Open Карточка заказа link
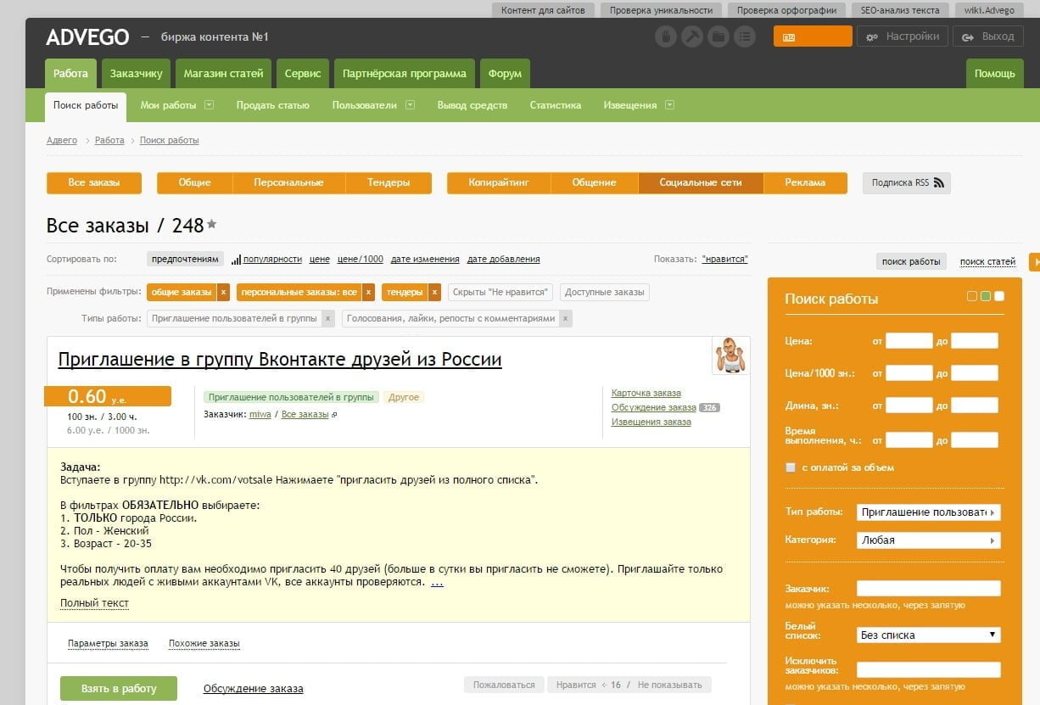This screenshot has height=705, width=1040. point(646,393)
